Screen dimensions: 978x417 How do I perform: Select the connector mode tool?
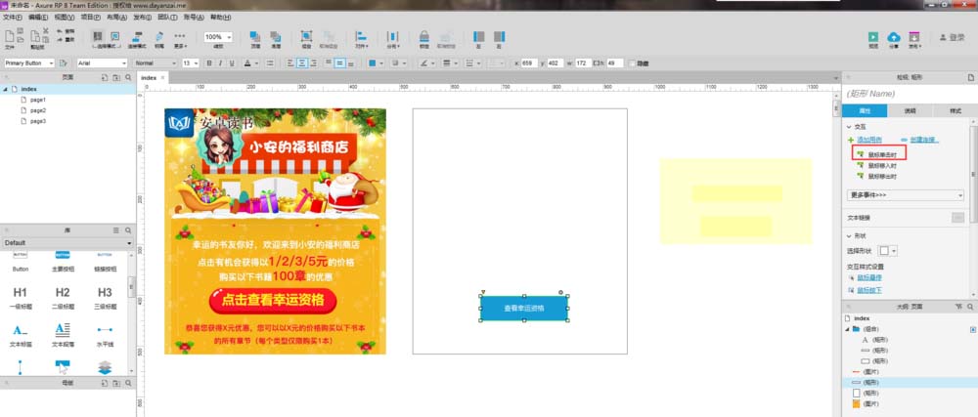[137, 36]
